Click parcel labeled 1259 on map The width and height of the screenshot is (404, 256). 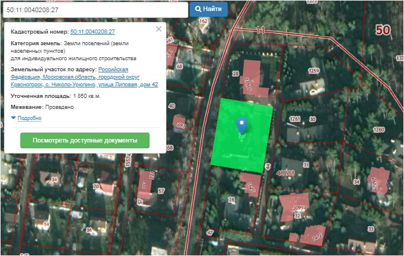click(x=314, y=71)
